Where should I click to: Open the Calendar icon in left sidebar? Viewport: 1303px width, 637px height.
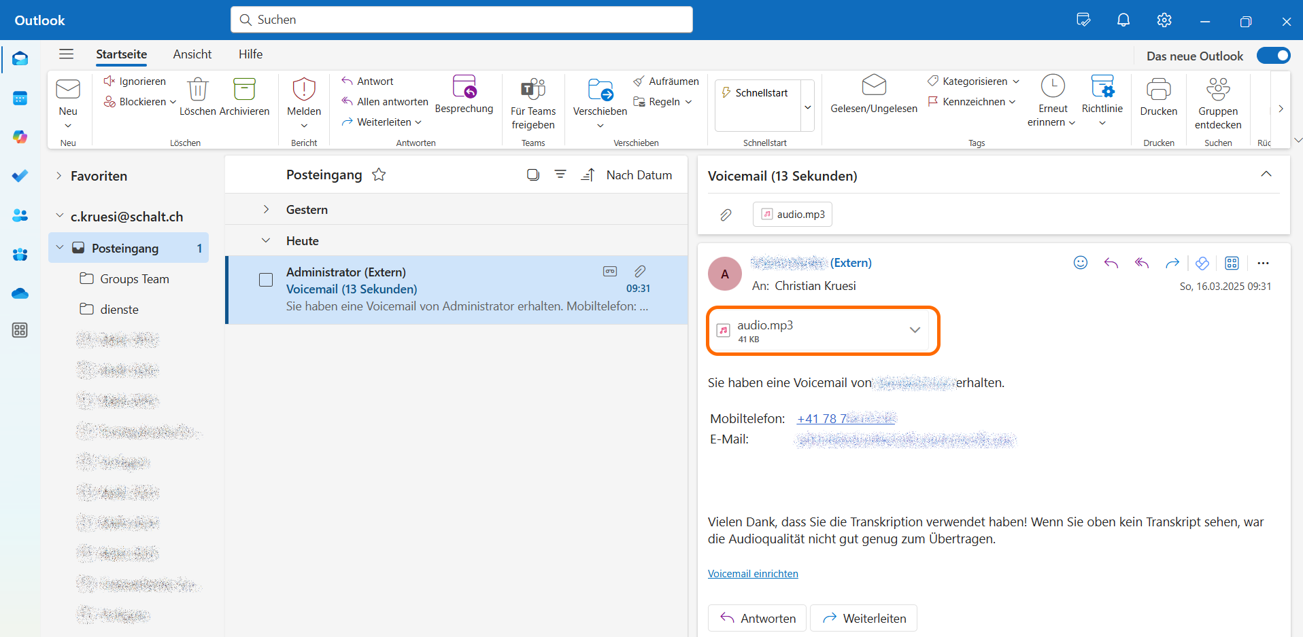click(20, 98)
